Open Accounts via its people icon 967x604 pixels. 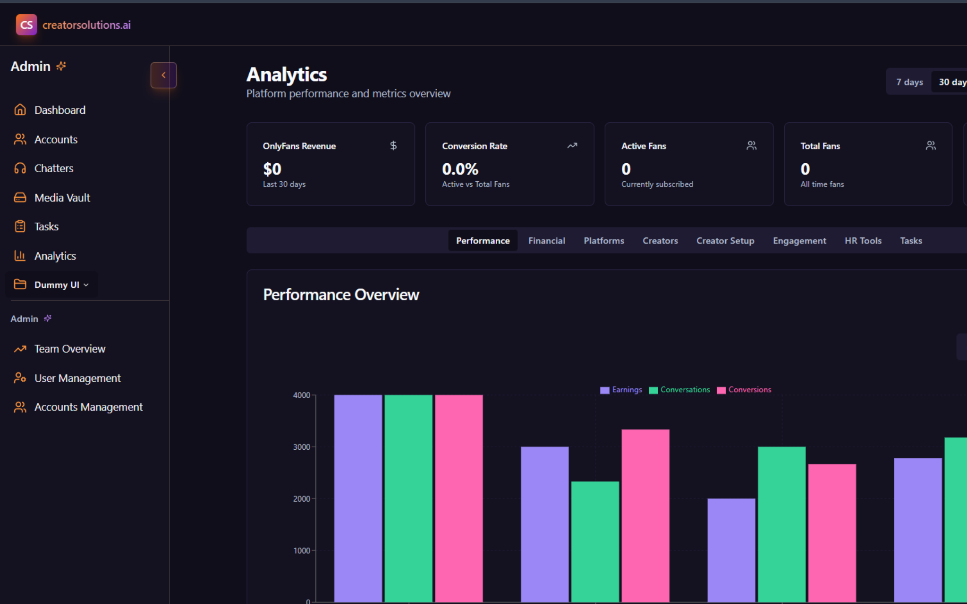pyautogui.click(x=20, y=139)
